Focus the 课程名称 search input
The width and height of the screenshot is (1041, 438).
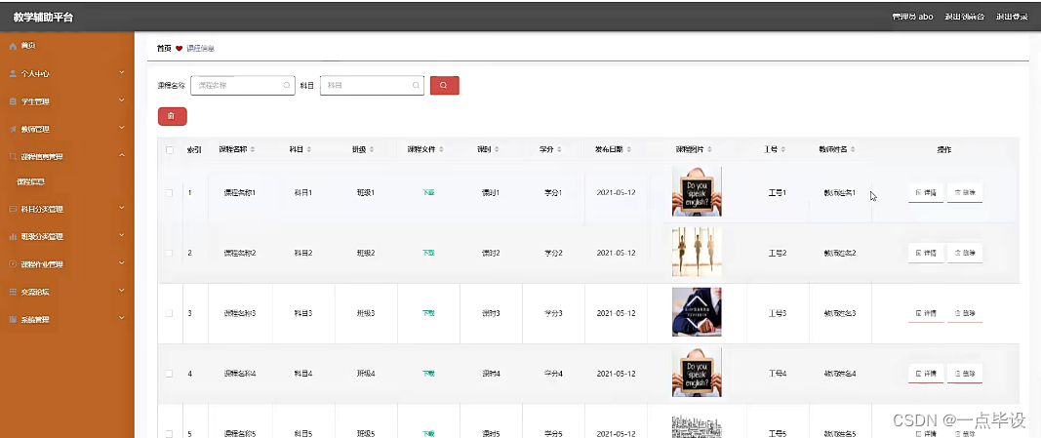[243, 86]
